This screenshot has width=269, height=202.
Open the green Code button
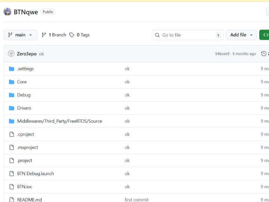[x=265, y=35]
